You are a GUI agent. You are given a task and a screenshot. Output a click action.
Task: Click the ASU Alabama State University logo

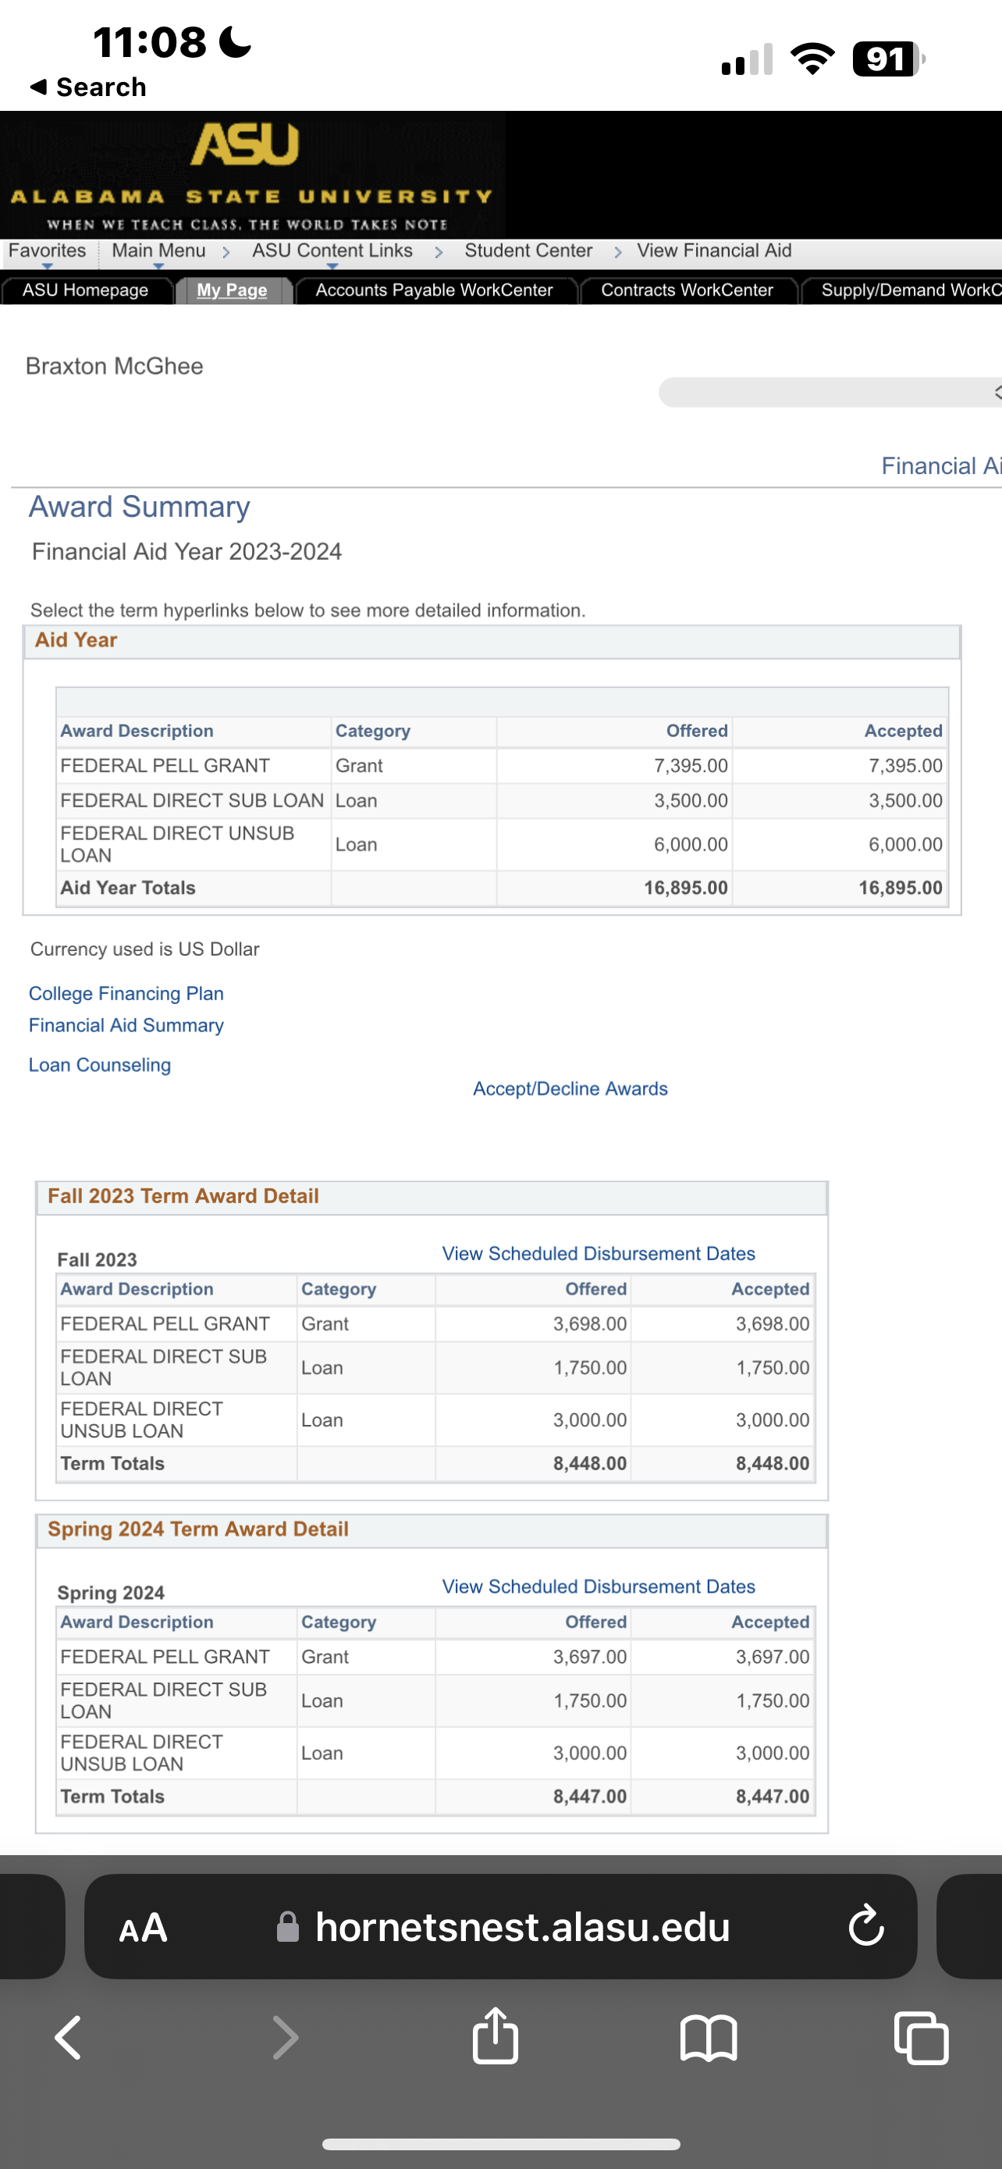coord(252,175)
